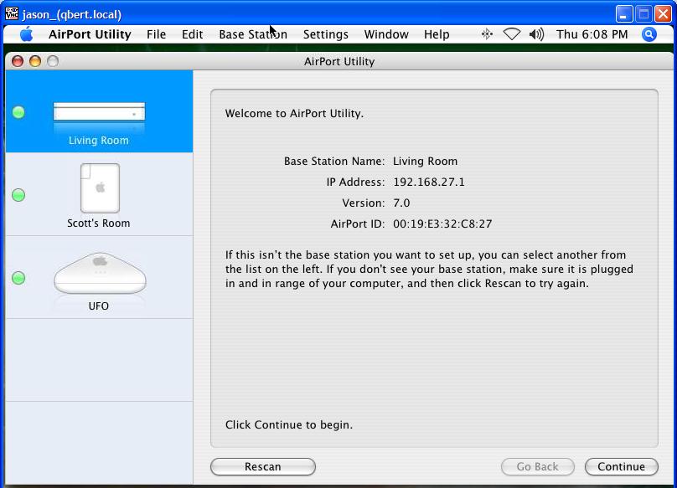Click the Go Back button
The width and height of the screenshot is (677, 488).
tap(538, 466)
